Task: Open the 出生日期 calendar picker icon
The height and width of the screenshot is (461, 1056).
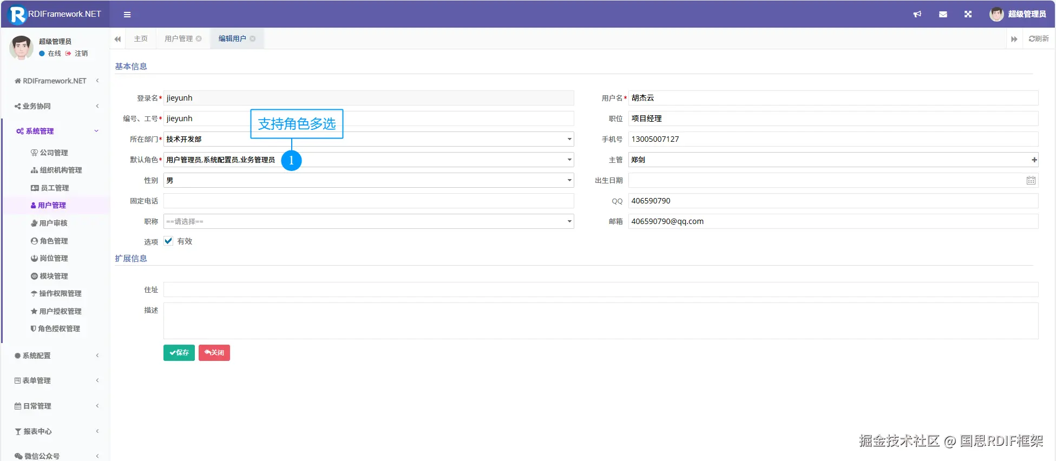Action: tap(1031, 180)
